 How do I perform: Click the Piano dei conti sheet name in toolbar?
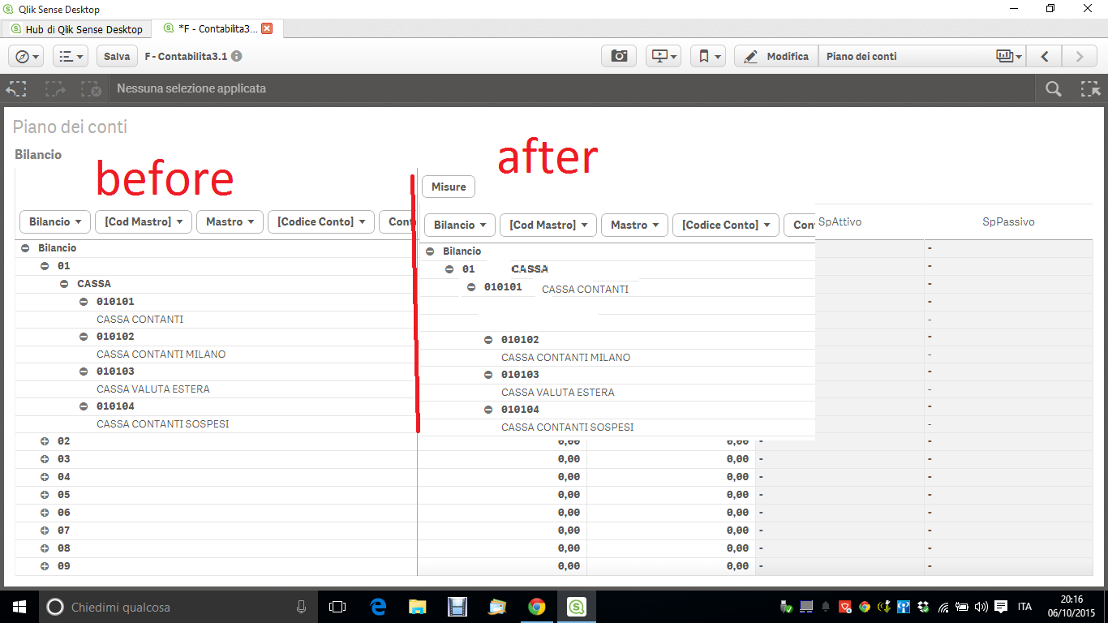861,57
